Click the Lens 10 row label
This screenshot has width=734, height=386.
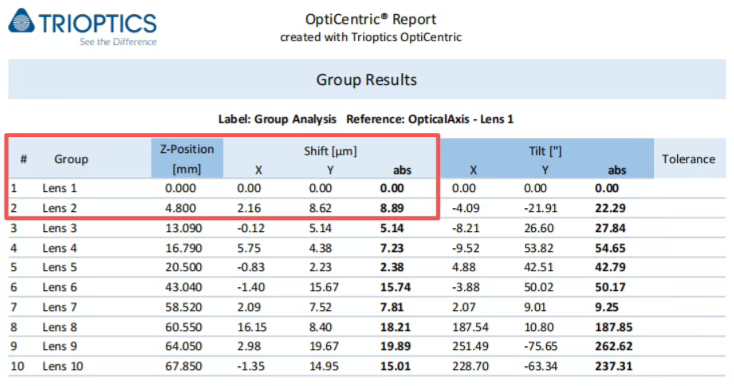tap(62, 366)
